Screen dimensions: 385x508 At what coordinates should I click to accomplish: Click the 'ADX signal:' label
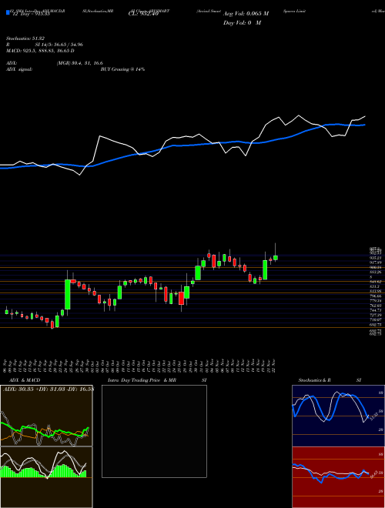(x=19, y=69)
